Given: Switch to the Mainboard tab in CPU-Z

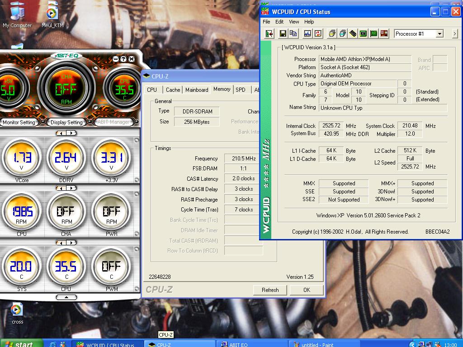Looking at the screenshot, I should pyautogui.click(x=197, y=90).
